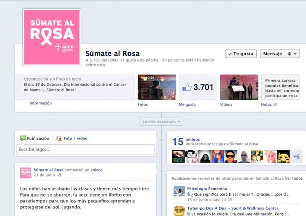Click the Escribe algo text field
Viewport: 306px width, 216px height.
85,150
